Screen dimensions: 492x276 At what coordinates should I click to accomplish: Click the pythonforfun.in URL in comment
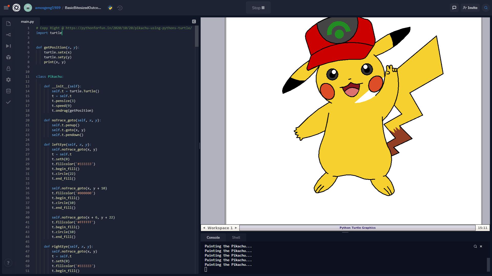[x=129, y=28]
